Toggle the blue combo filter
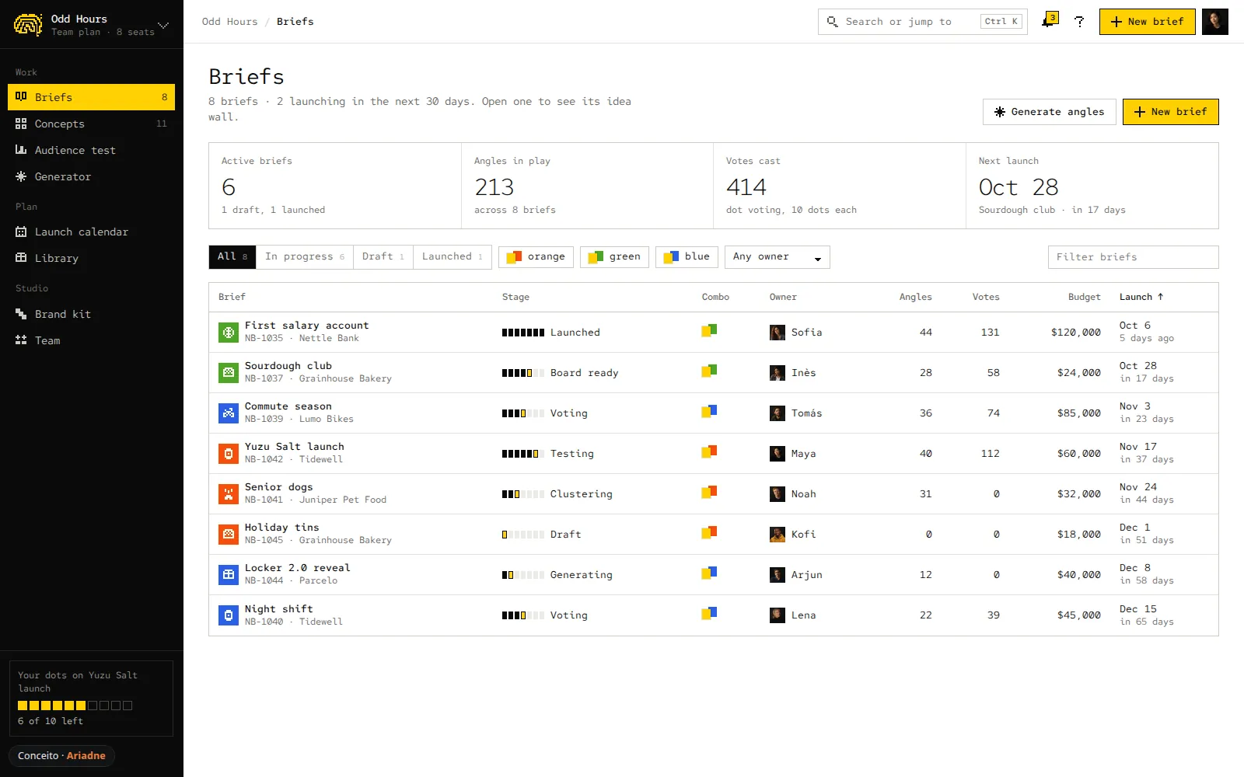The image size is (1244, 777). pos(687,256)
